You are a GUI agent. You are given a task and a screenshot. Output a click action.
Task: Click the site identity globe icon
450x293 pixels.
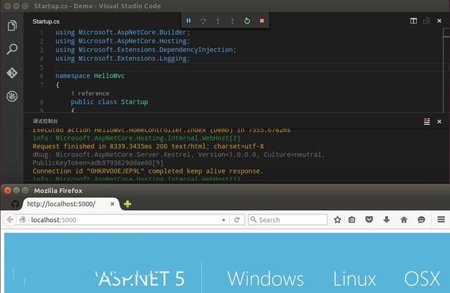(22, 220)
